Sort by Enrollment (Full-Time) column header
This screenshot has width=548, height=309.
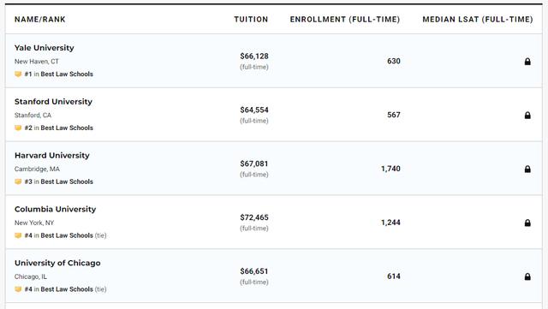[345, 20]
